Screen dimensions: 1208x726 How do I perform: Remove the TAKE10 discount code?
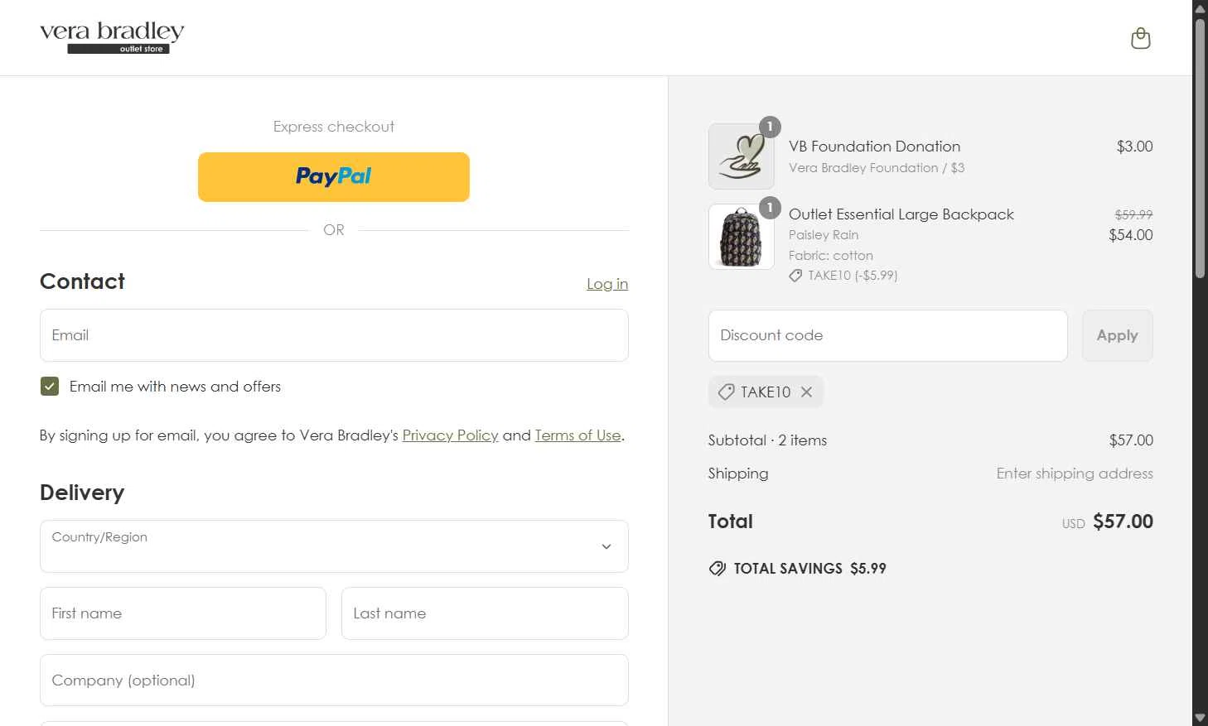pyautogui.click(x=806, y=392)
